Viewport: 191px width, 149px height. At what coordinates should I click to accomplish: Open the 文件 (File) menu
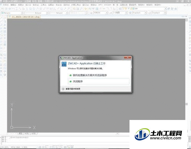click(5, 5)
